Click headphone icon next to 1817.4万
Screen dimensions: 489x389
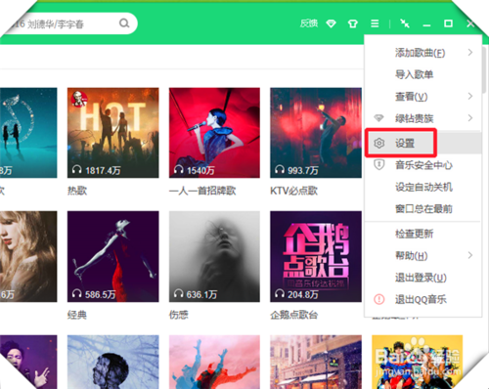[x=76, y=169]
